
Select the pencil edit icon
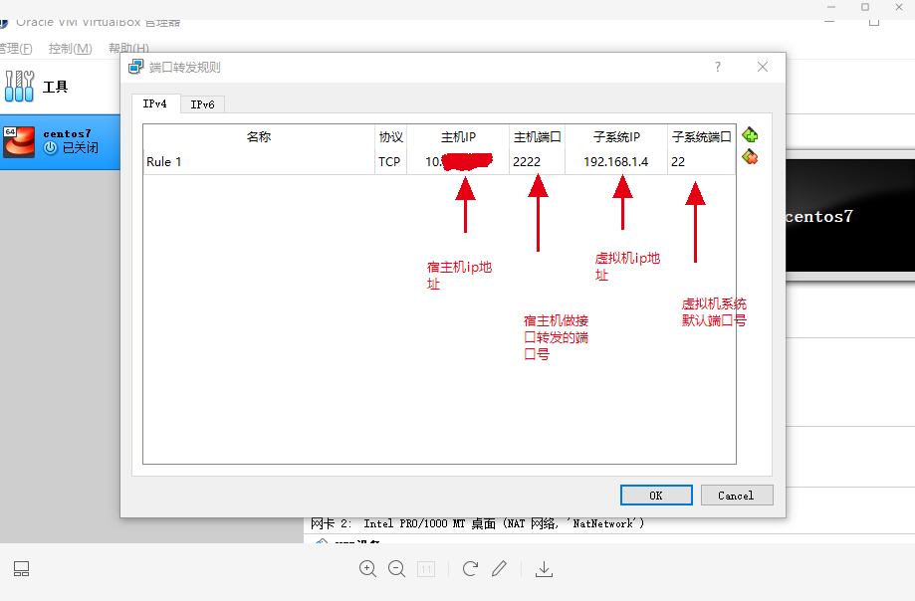pos(498,568)
